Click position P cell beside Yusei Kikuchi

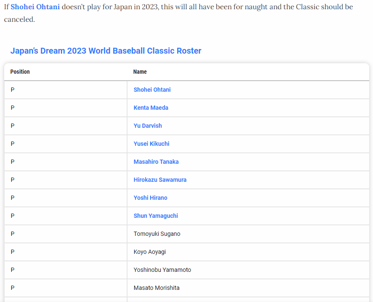pyautogui.click(x=65, y=144)
